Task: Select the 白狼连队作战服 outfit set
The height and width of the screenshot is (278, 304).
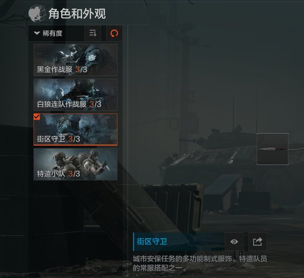Action: 75,95
